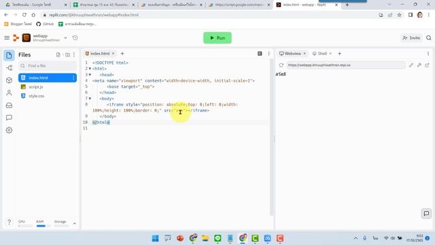Click the Help question mark icon
The height and width of the screenshot is (245, 435).
click(9, 222)
